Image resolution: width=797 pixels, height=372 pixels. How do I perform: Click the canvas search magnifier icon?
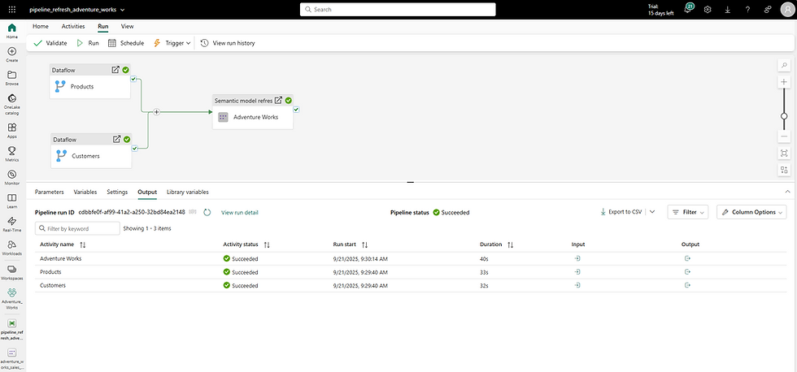click(x=784, y=66)
